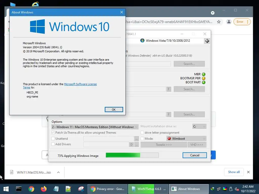Click the F button beside installation drive field
Image resolution: width=259 pixels, height=194 pixels.
[169, 114]
